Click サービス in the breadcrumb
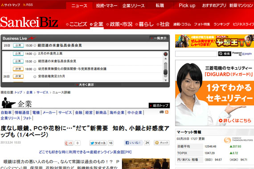 pos(42,92)
